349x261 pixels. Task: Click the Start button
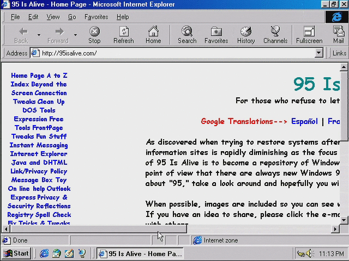[16, 253]
